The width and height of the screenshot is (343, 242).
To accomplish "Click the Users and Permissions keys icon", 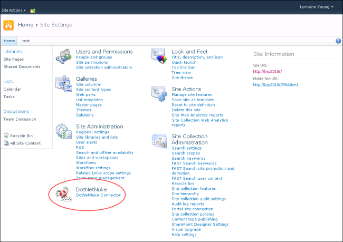I will pyautogui.click(x=64, y=56).
